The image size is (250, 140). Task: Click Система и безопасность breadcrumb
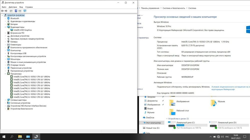tap(174, 8)
